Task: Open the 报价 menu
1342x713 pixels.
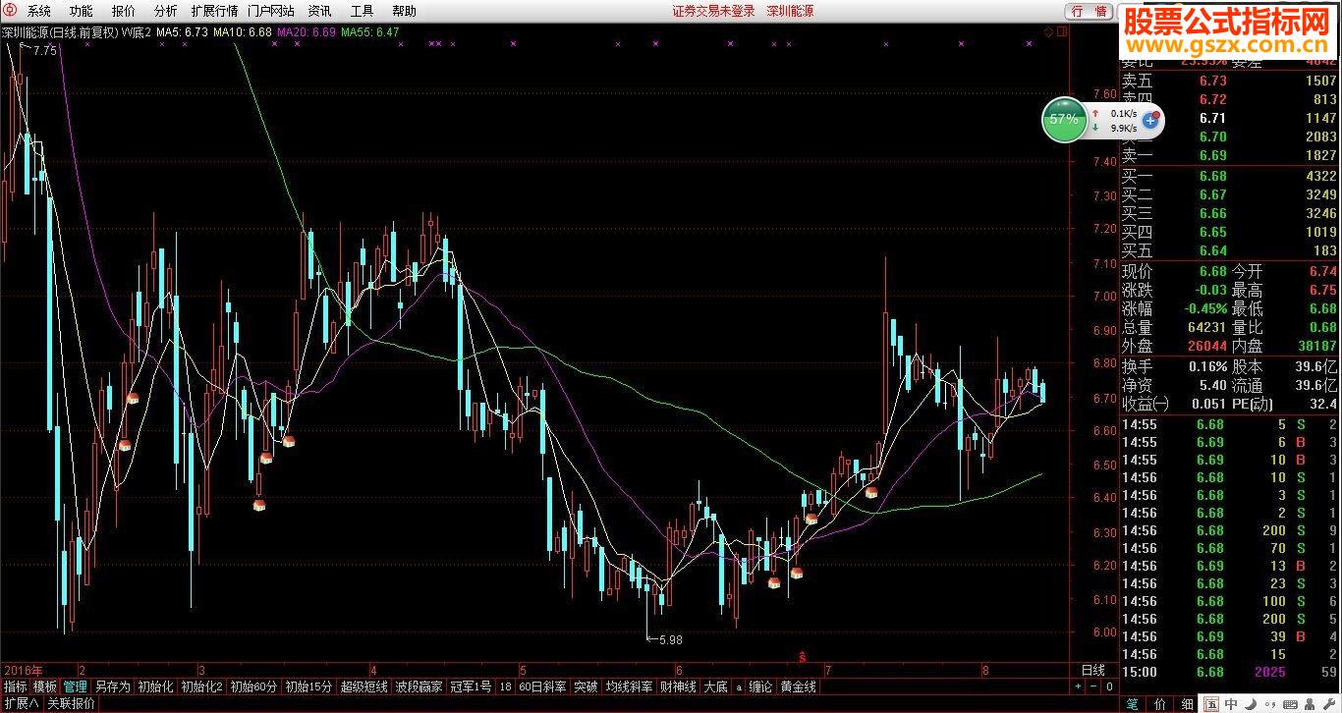Action: [124, 11]
